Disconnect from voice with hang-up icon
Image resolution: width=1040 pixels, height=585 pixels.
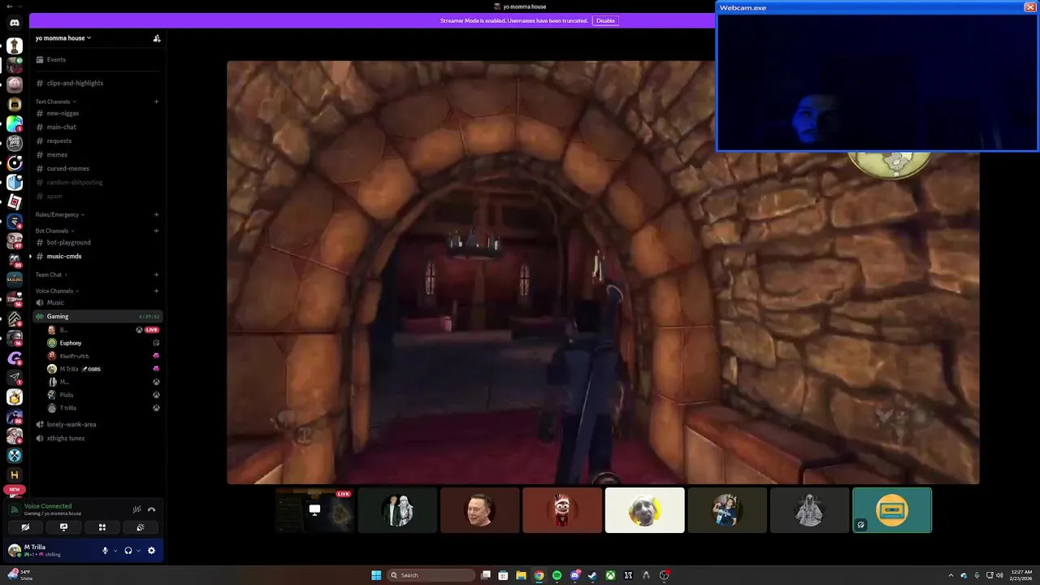pyautogui.click(x=151, y=509)
